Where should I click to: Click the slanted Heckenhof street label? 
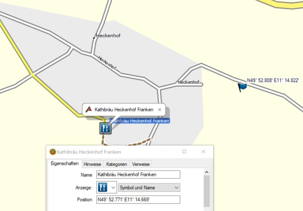[x=107, y=63]
